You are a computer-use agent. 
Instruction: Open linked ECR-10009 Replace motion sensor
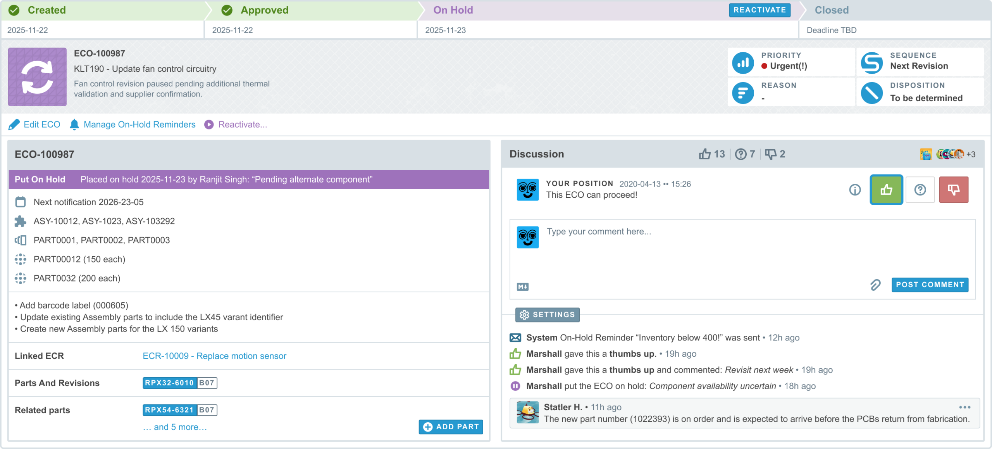click(x=214, y=356)
